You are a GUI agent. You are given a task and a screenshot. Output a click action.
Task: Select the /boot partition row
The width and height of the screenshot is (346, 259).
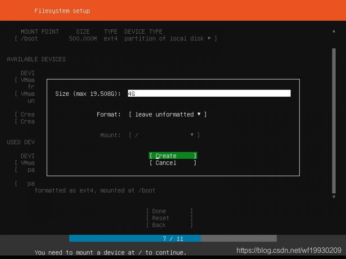tap(116, 39)
